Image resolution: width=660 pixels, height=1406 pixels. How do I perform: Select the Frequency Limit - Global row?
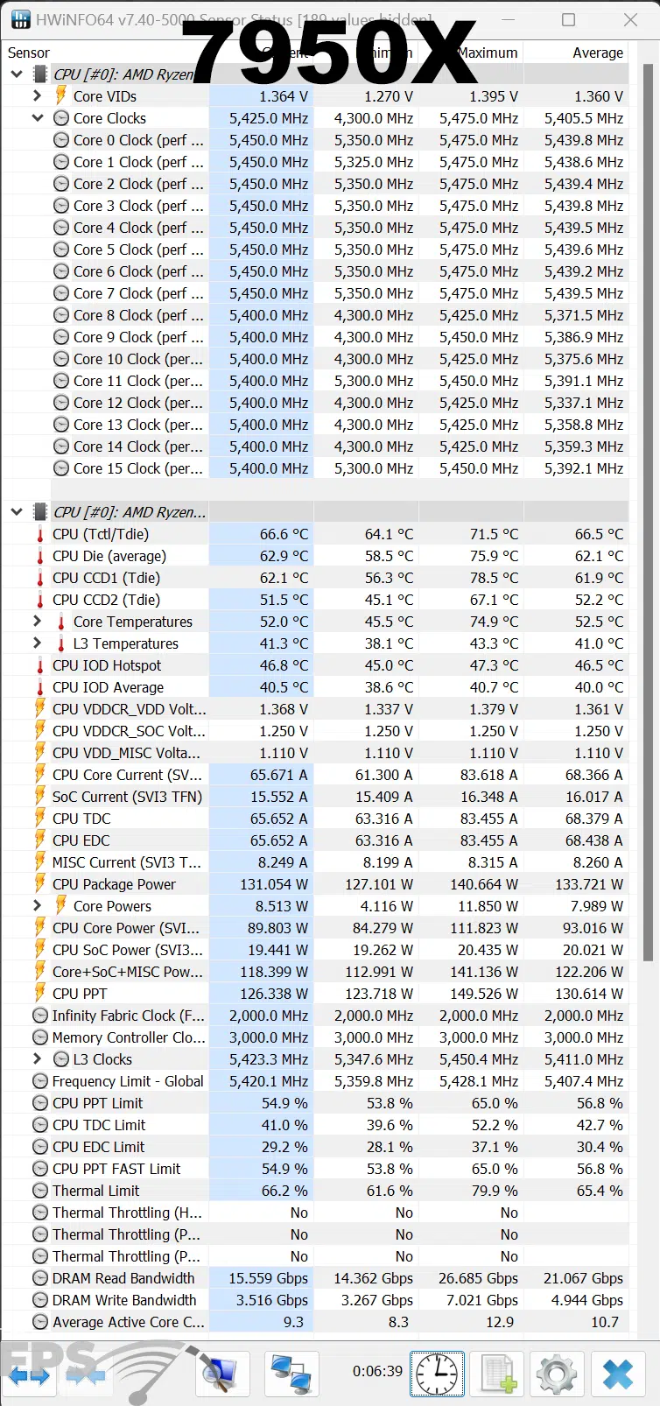(x=315, y=1081)
